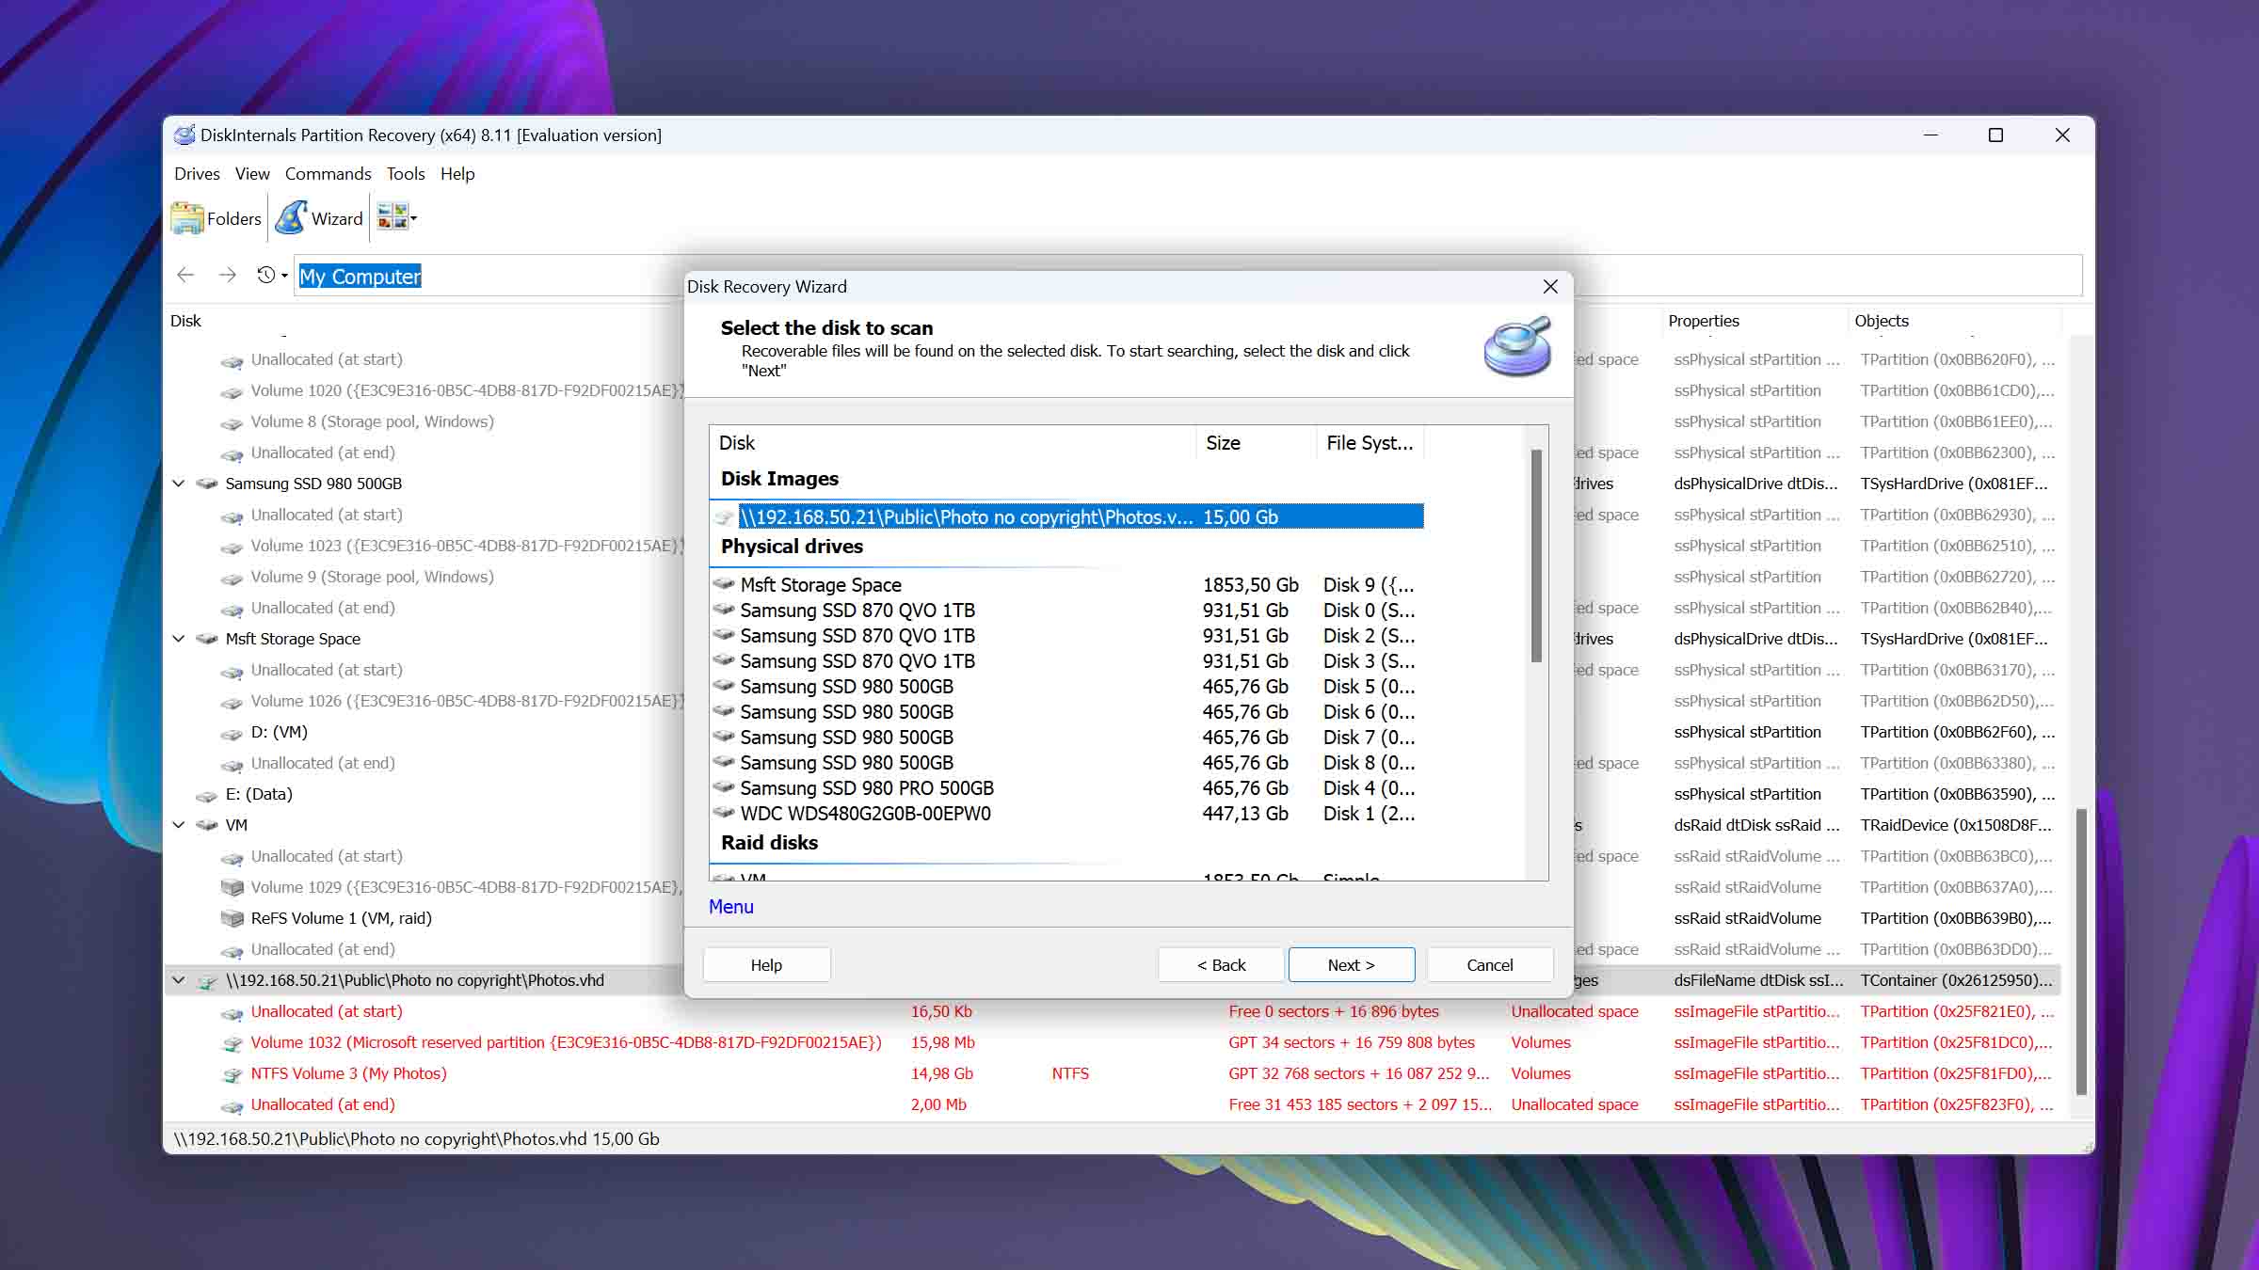This screenshot has height=1270, width=2259.
Task: Open the Menu link in the wizard
Action: coord(730,907)
